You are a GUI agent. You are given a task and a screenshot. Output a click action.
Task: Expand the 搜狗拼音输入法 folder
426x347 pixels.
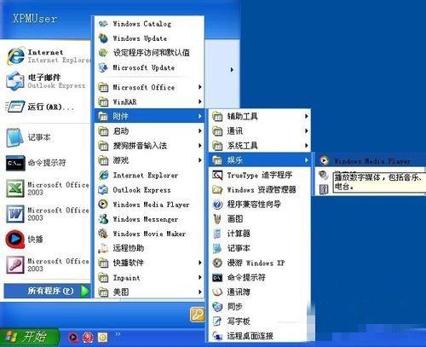click(149, 146)
